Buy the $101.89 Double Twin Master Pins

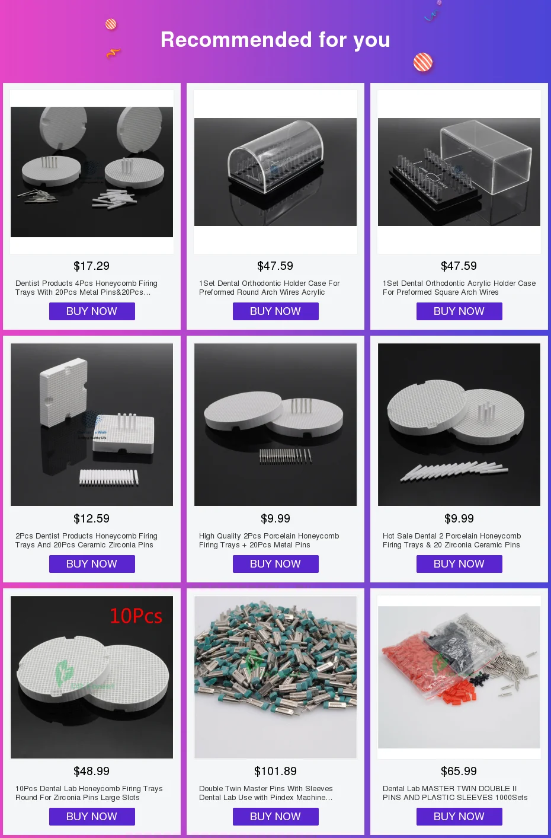275,817
